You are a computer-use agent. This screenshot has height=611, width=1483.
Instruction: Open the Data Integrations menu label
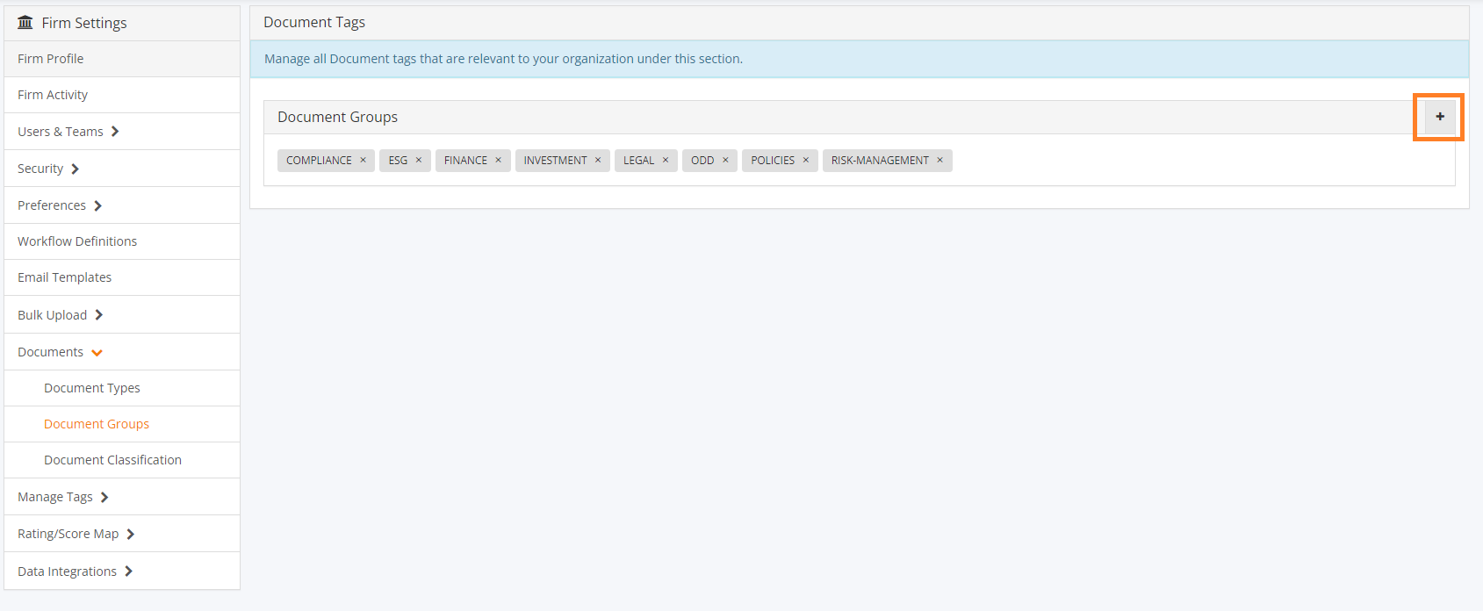[67, 571]
